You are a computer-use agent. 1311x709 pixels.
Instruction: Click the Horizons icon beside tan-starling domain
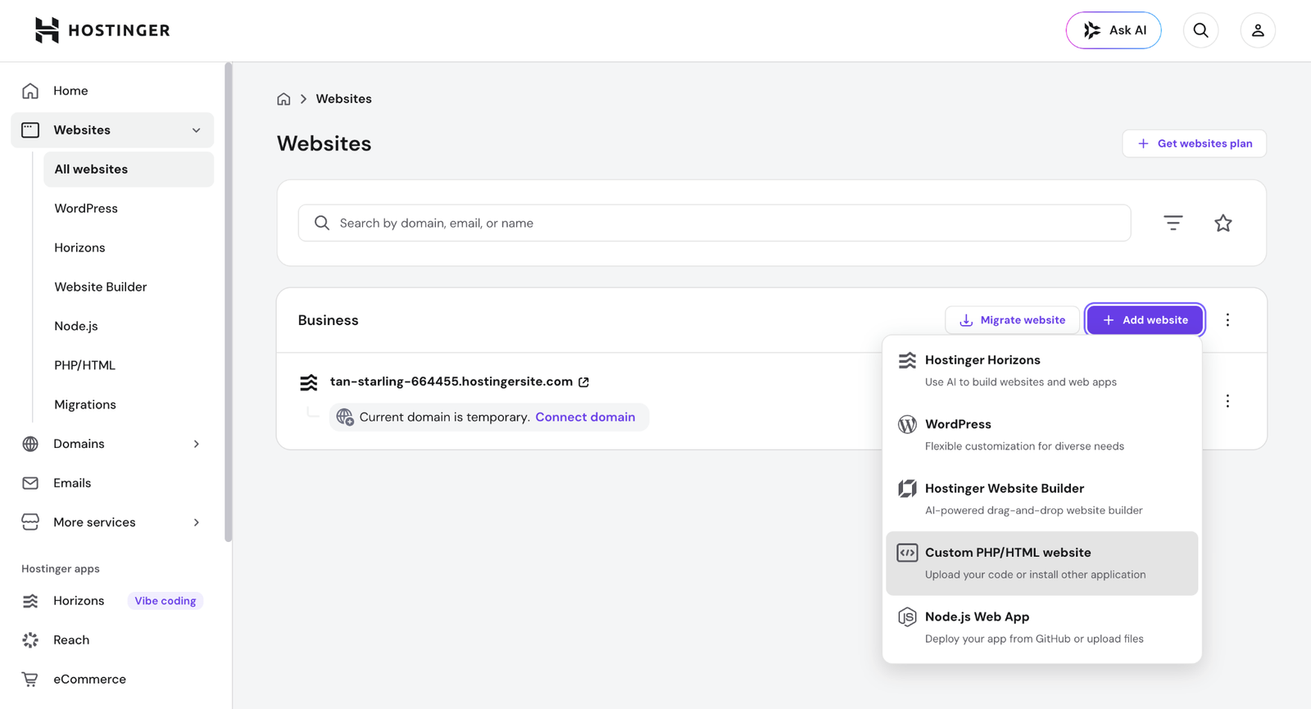[x=309, y=382]
